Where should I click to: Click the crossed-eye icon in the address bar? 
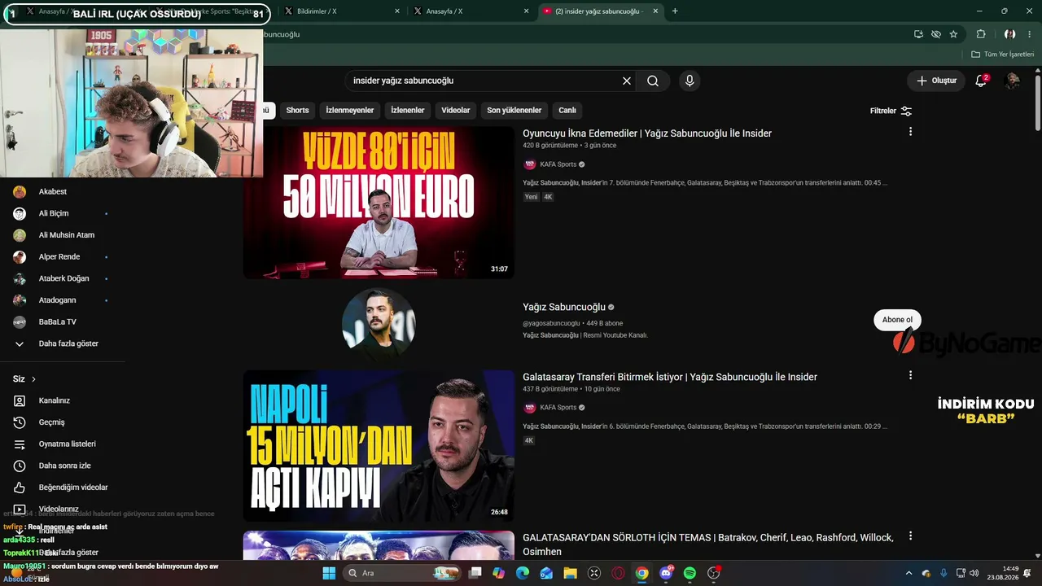(x=936, y=34)
